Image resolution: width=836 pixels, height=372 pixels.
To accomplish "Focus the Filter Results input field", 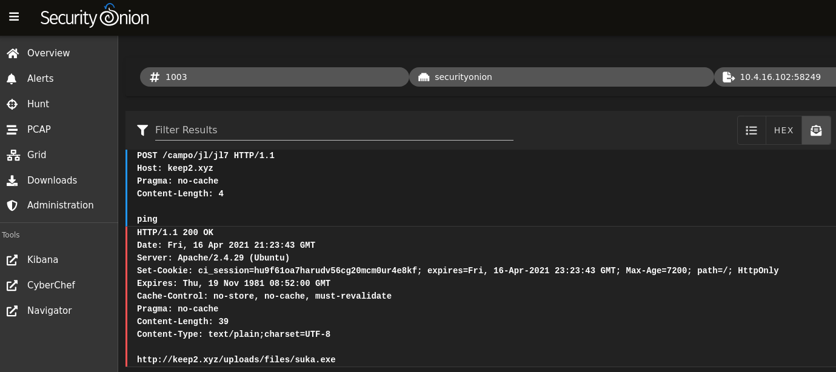I will [334, 130].
